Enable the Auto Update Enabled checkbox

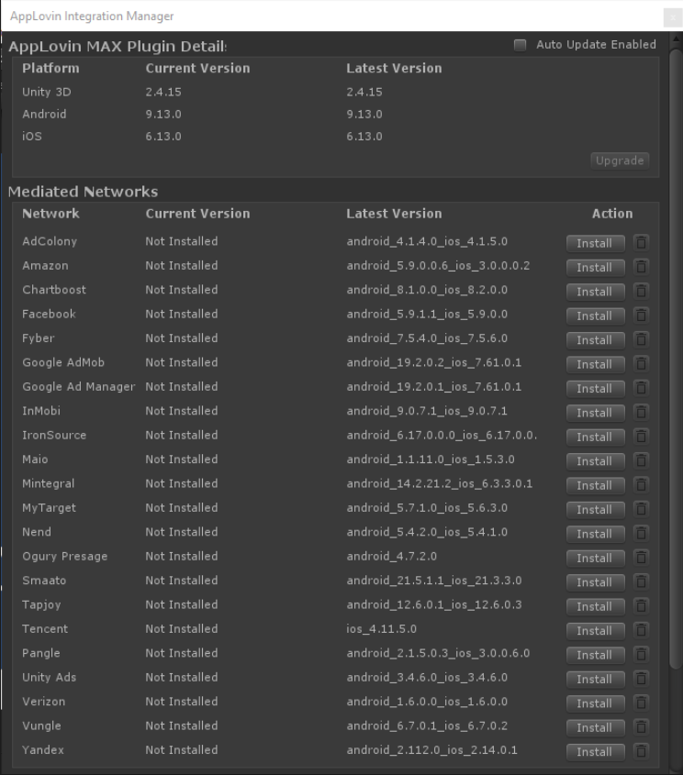pyautogui.click(x=520, y=45)
